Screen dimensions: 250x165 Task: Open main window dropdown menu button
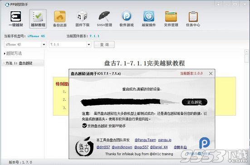coord(218,4)
